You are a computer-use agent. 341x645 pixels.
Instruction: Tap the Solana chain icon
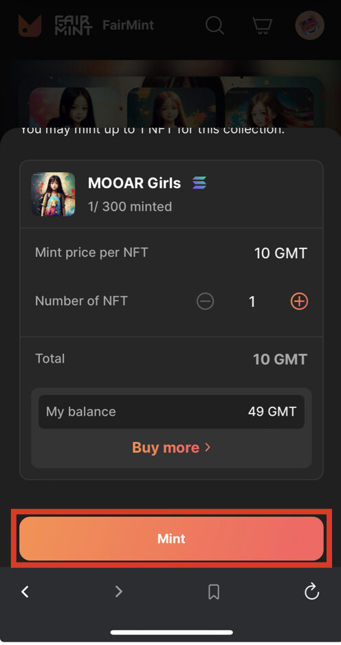[199, 182]
